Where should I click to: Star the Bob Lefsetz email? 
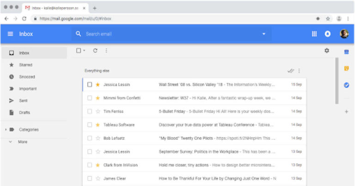[x=98, y=138]
